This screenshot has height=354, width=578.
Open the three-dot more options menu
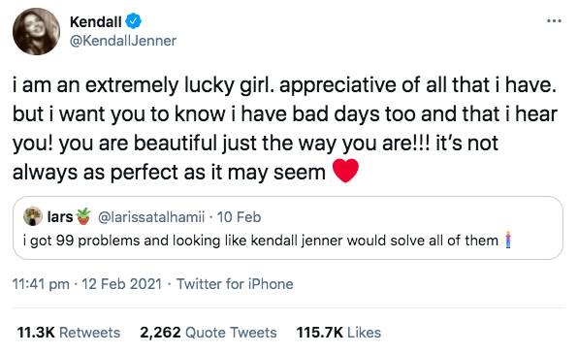(554, 21)
